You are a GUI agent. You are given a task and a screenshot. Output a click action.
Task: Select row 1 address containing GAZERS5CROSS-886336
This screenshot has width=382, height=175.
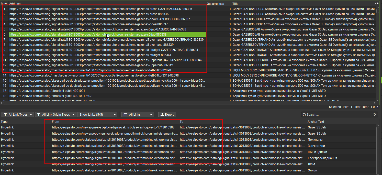101,9
